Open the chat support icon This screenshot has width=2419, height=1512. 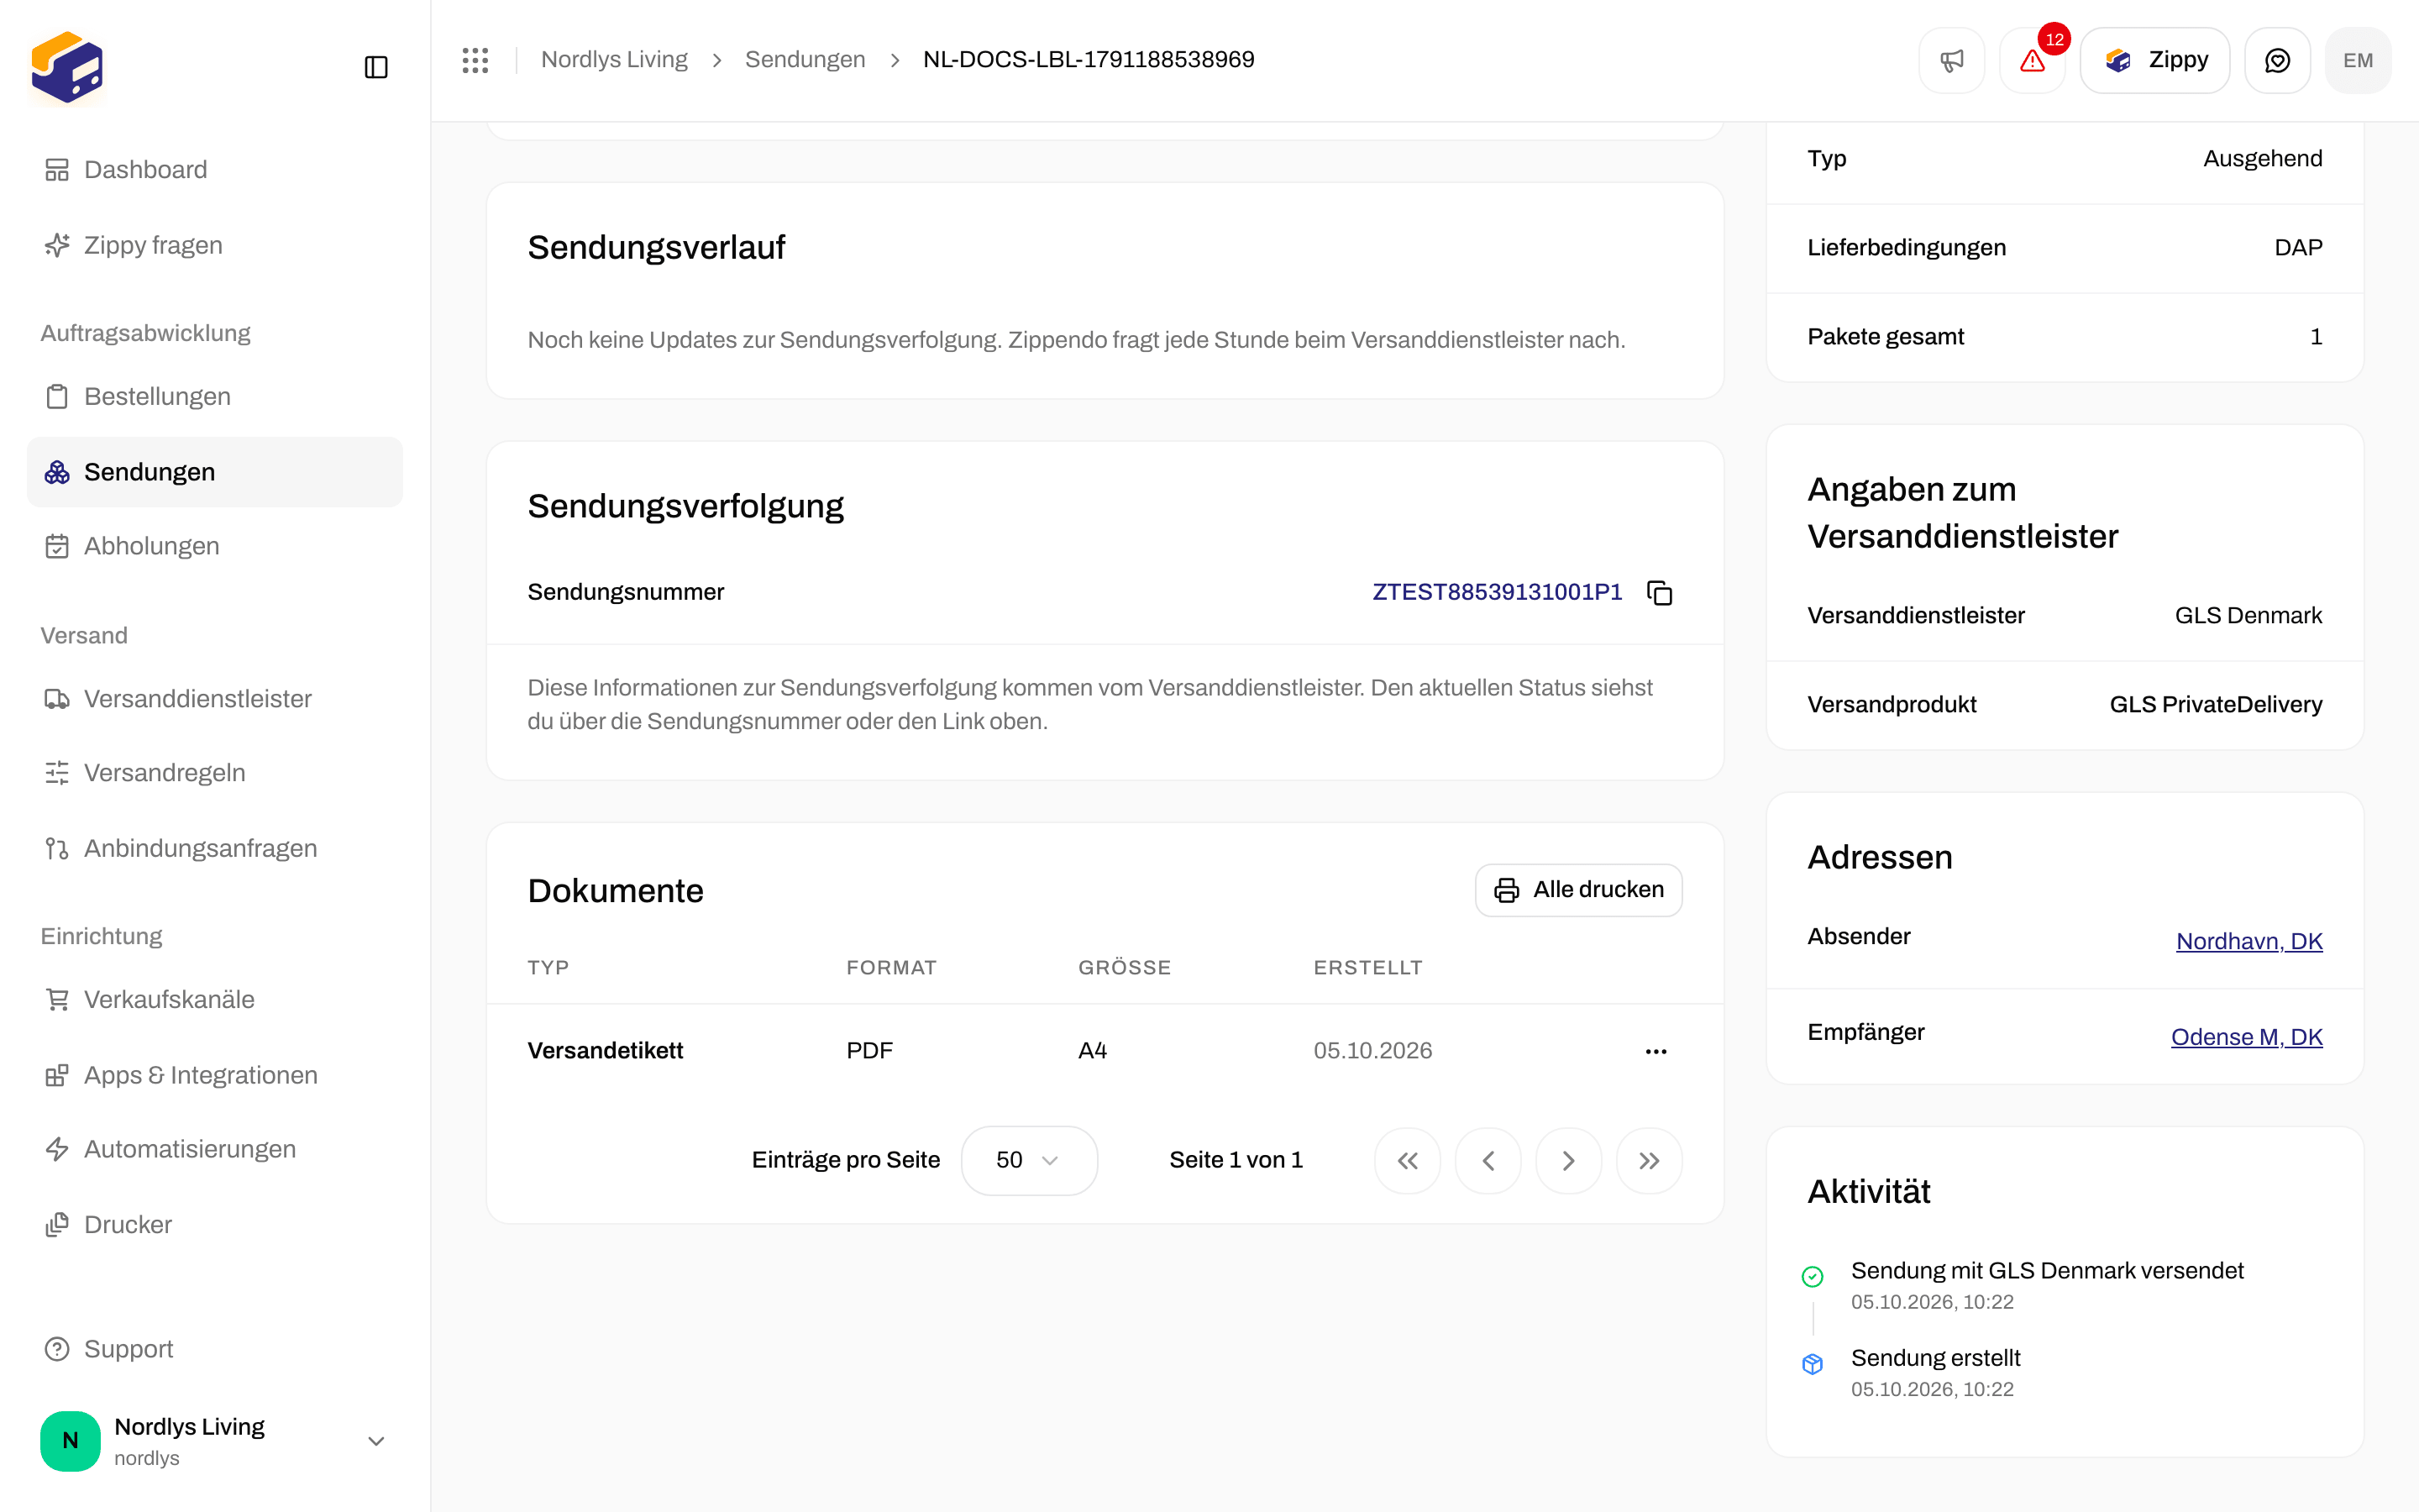coord(2277,60)
